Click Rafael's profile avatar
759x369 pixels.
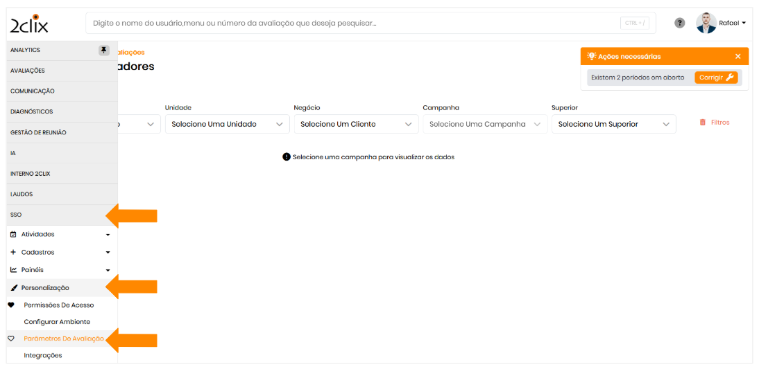pos(706,23)
